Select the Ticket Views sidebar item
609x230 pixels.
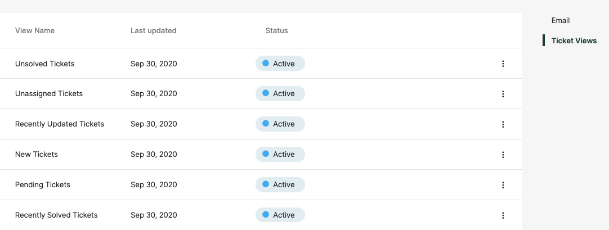point(574,40)
